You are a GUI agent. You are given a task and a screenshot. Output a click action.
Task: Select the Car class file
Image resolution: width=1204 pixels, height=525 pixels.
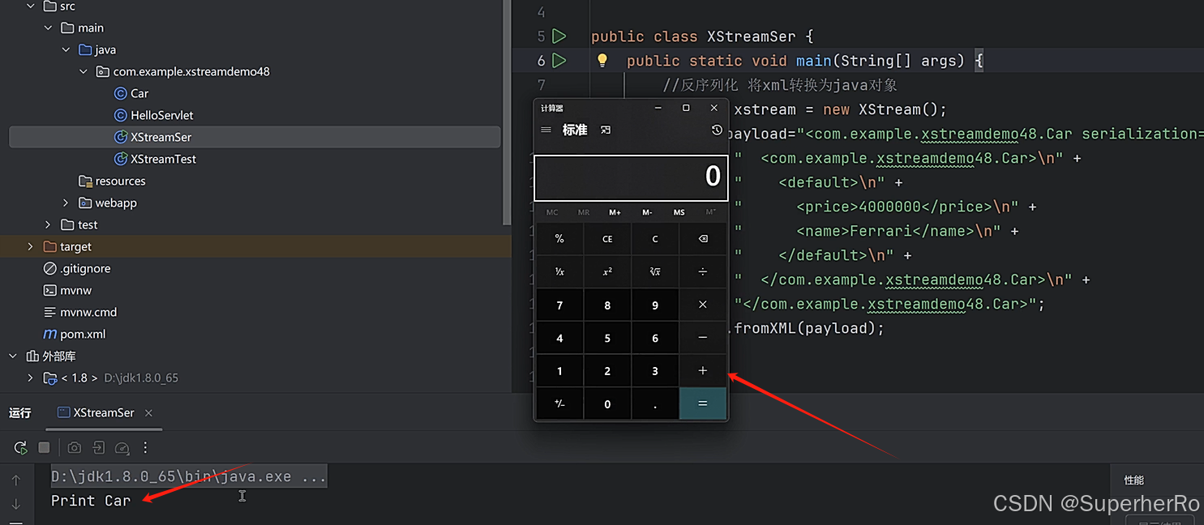point(139,93)
